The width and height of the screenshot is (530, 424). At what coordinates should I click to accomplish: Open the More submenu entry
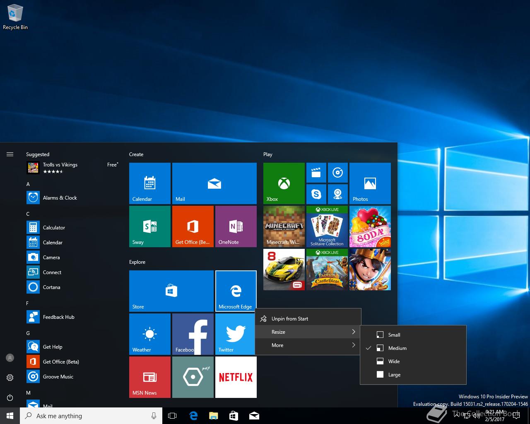point(308,345)
